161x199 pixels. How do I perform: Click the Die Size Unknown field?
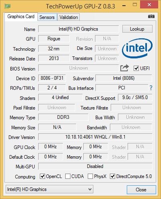pos(107,49)
